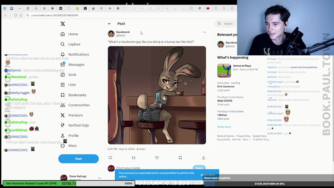Image resolution: width=334 pixels, height=188 pixels.
Task: Click the blue Post button
Action: pyautogui.click(x=79, y=159)
